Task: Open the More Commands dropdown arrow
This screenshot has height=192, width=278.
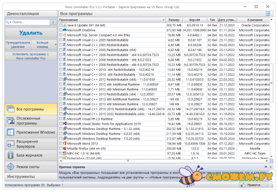Action: pos(56,44)
